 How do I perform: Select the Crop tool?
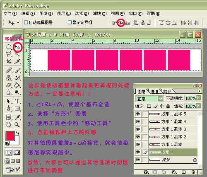pos(9,61)
